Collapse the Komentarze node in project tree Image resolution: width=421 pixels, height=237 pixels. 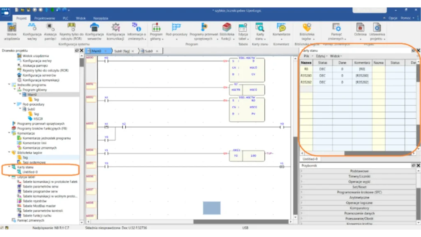[x=9, y=133]
